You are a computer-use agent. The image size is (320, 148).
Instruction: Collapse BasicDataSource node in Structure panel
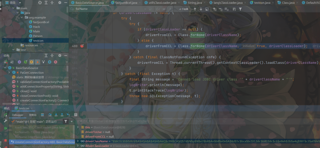(5, 68)
